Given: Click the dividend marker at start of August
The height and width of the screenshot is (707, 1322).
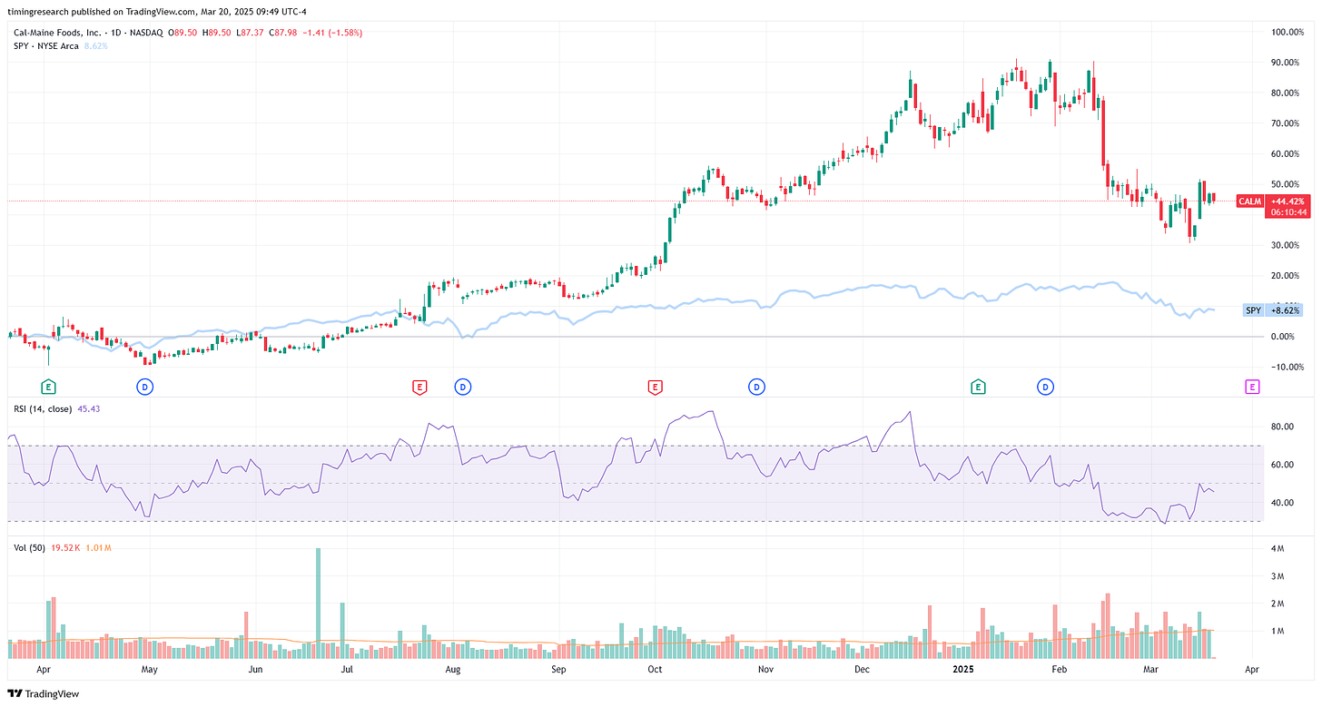Looking at the screenshot, I should point(463,388).
